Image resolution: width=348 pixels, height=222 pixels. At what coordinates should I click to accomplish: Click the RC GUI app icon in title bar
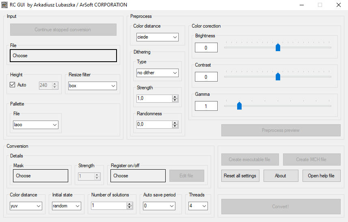pos(5,5)
